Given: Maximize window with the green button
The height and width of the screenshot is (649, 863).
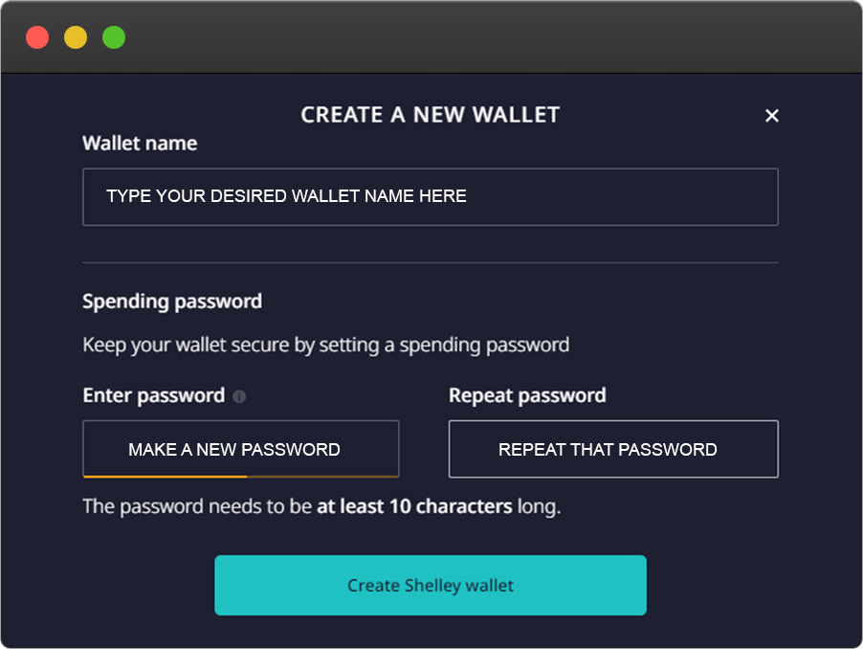Looking at the screenshot, I should (114, 37).
